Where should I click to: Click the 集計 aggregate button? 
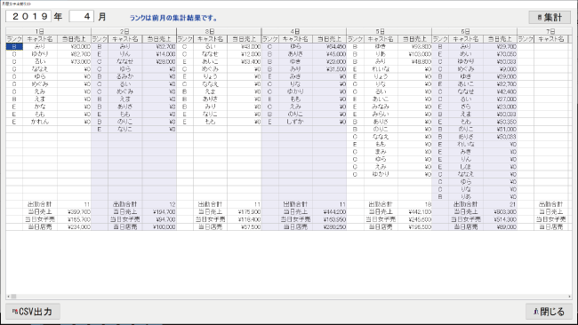click(550, 17)
